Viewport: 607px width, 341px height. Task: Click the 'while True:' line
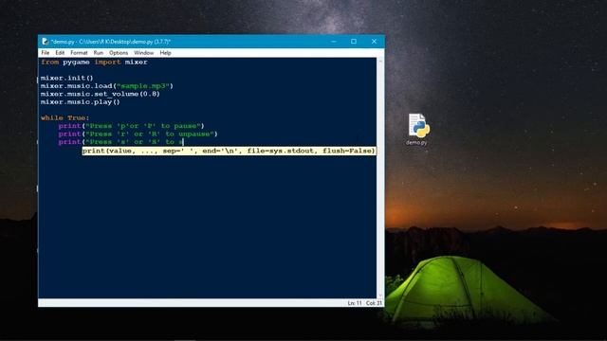[x=65, y=117]
